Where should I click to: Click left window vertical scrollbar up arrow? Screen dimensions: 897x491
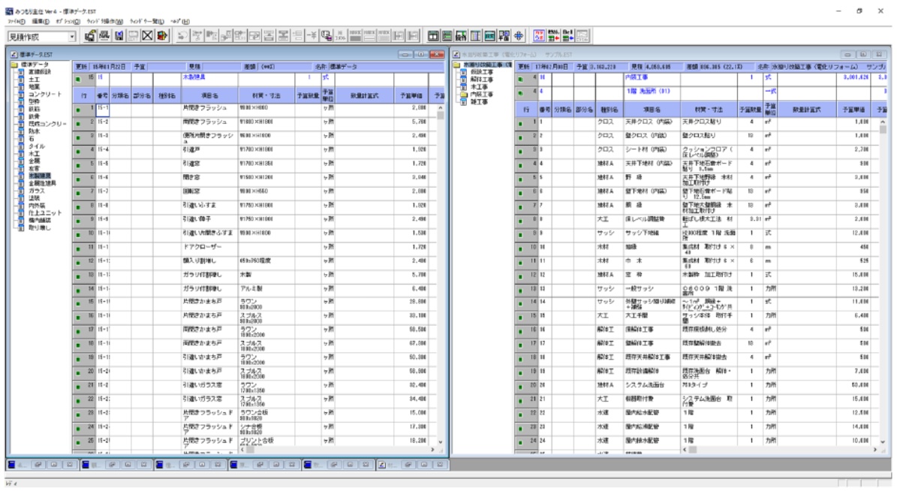click(x=441, y=108)
